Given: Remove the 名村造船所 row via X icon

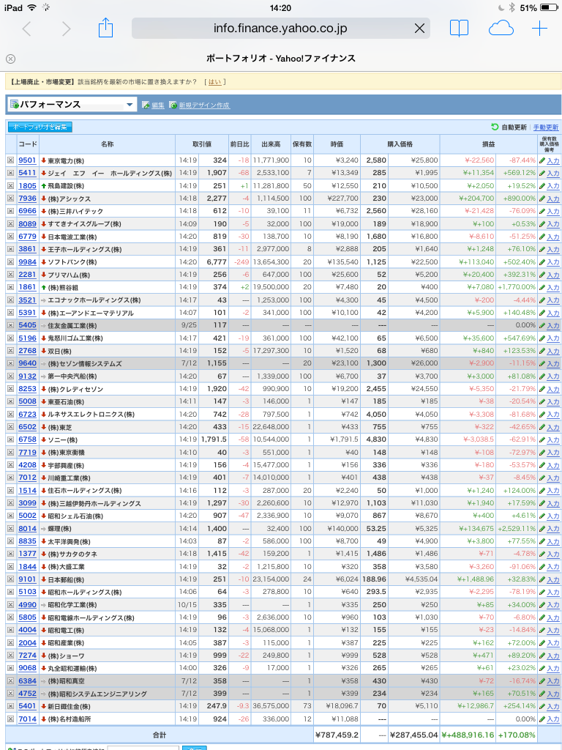Looking at the screenshot, I should pyautogui.click(x=10, y=719).
